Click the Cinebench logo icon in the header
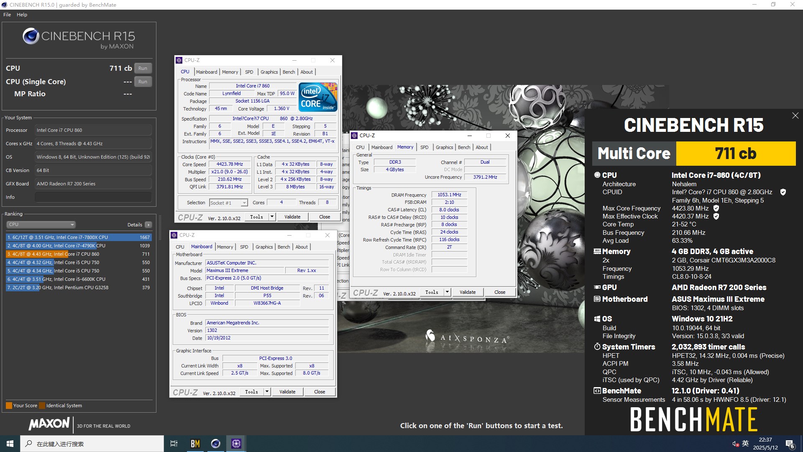Screen dimensions: 803x452 click(x=31, y=36)
